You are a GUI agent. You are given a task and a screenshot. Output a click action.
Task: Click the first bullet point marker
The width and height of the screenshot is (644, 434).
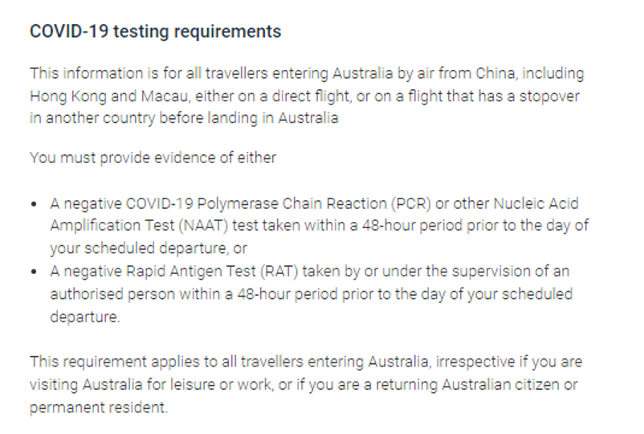(33, 204)
